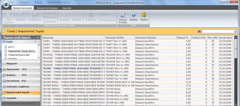Toggle Πριν 1993 for ΤΕΑΠΕΠ Πριν το 1993 Εργοδότη row
Image resolution: width=240 pixels, height=106 pixels.
point(213,75)
